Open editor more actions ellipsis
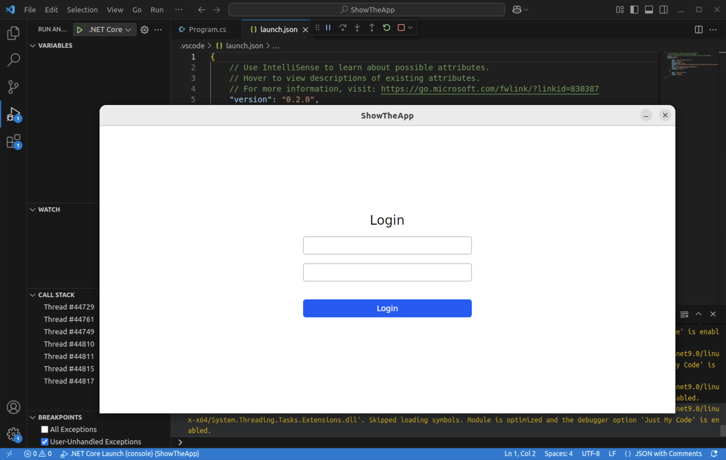This screenshot has width=726, height=460. point(713,29)
